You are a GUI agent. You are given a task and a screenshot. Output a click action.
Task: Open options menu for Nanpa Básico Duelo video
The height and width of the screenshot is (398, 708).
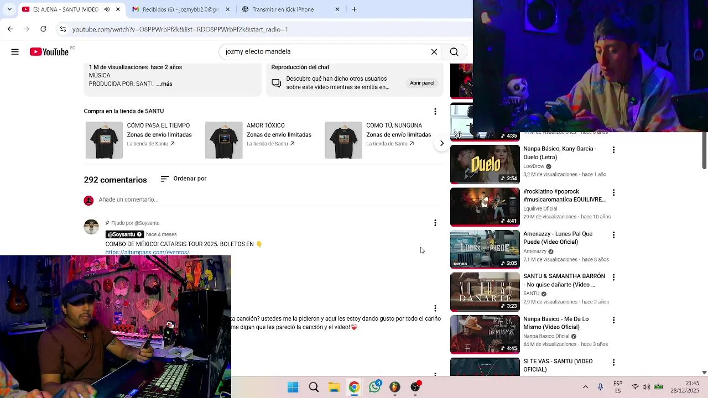tap(613, 150)
